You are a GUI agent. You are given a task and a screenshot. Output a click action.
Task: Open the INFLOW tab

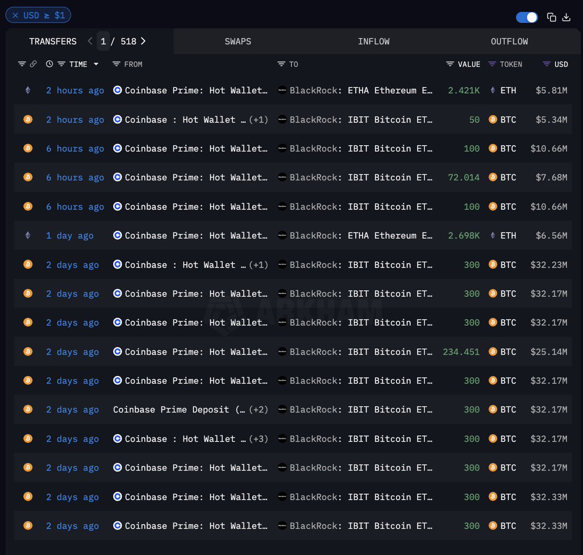374,41
